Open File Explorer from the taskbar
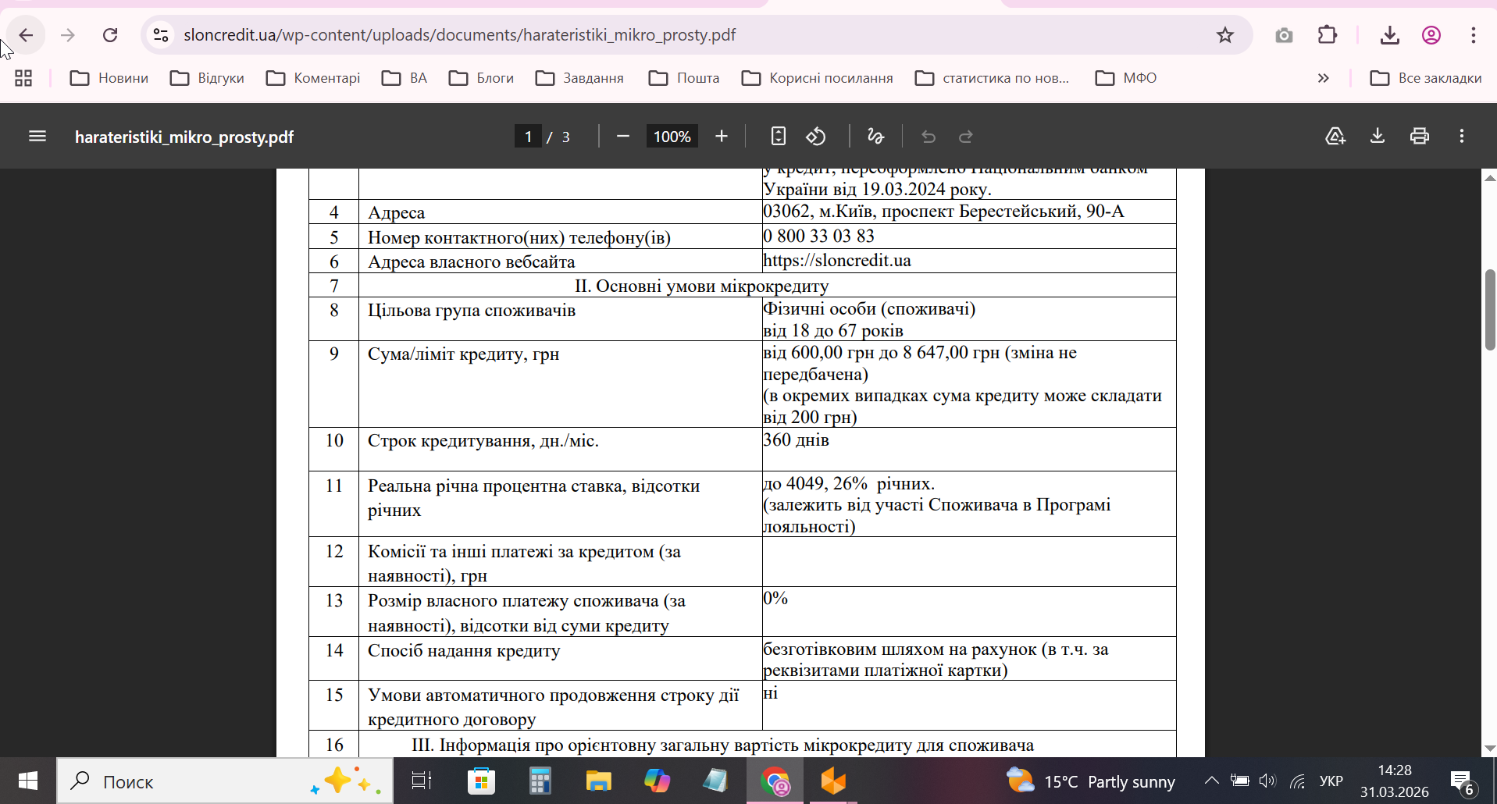1497x804 pixels. click(599, 781)
